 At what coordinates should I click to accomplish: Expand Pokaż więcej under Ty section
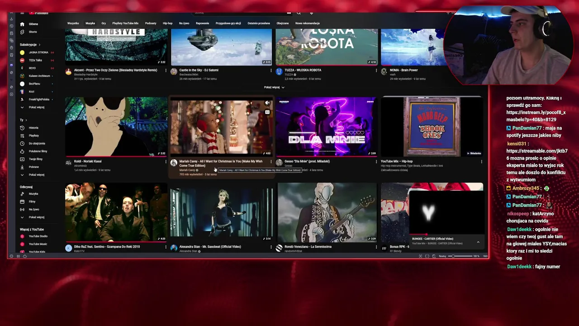(x=33, y=175)
